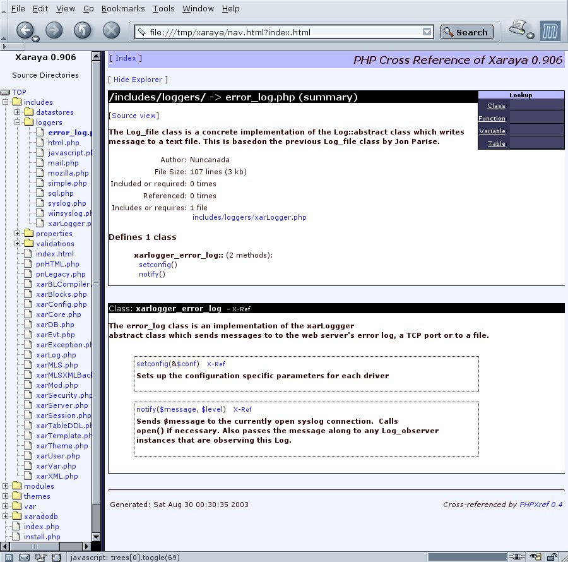Collapse the loggers folder in the tree
Image resolution: width=568 pixels, height=562 pixels.
tap(18, 123)
